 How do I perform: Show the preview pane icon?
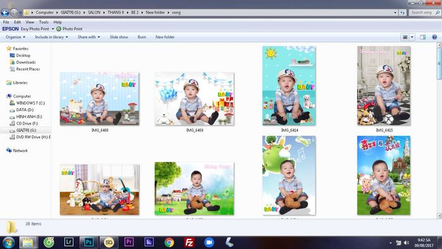[422, 37]
